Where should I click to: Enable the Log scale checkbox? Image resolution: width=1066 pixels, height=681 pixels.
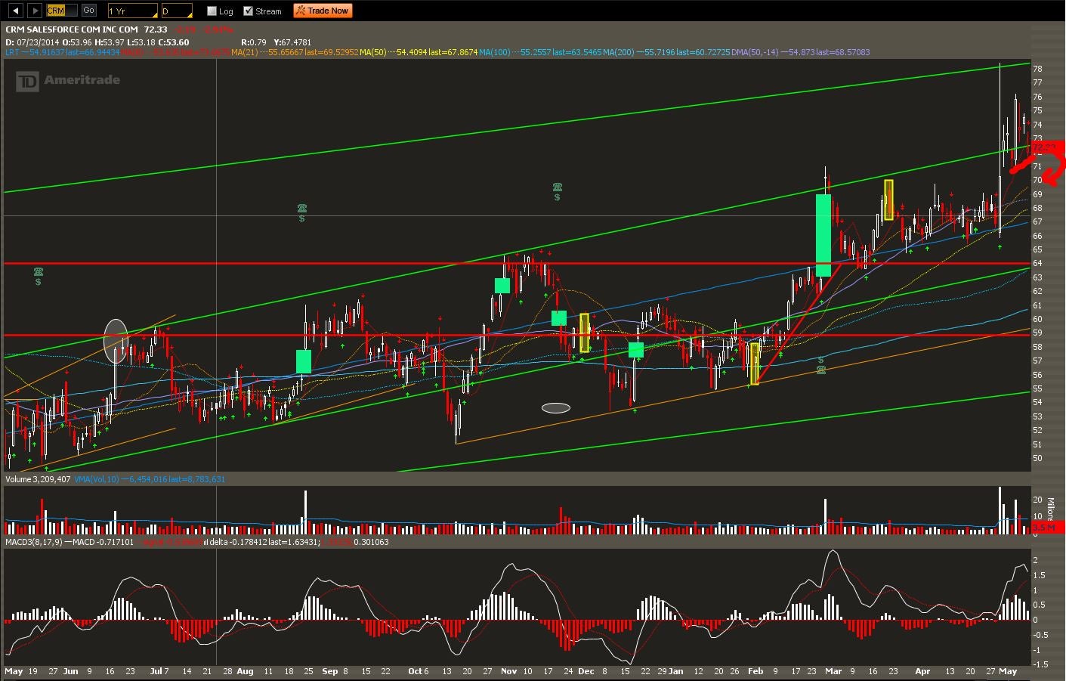point(212,11)
